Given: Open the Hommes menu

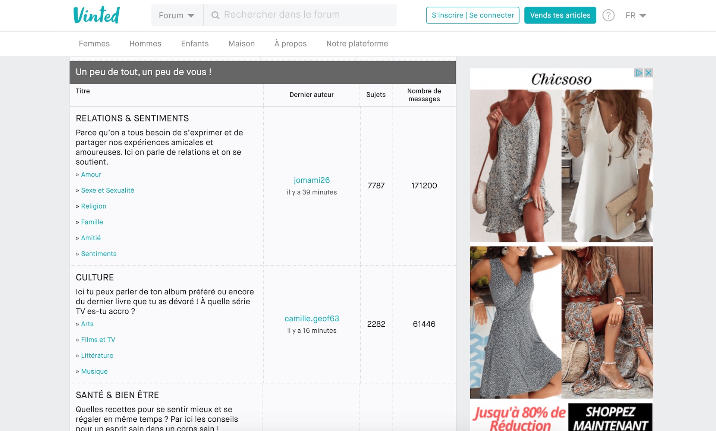Looking at the screenshot, I should [145, 44].
